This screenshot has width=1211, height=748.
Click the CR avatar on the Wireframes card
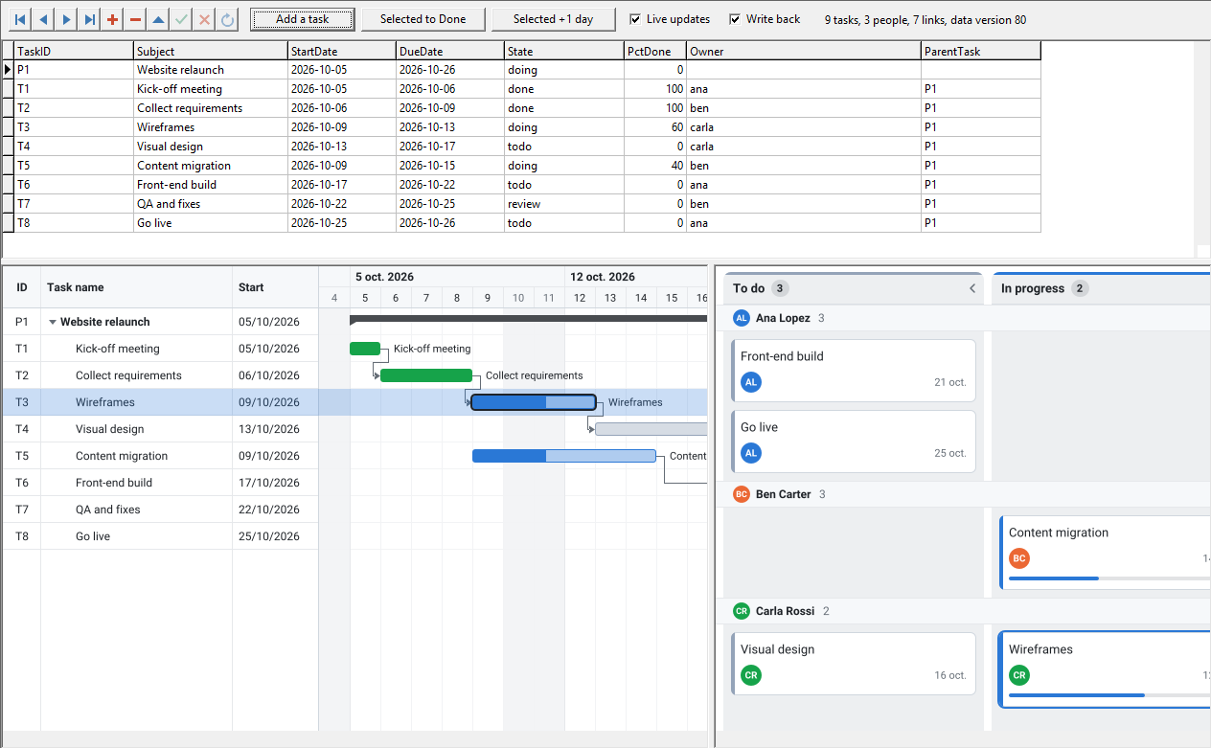[1019, 675]
